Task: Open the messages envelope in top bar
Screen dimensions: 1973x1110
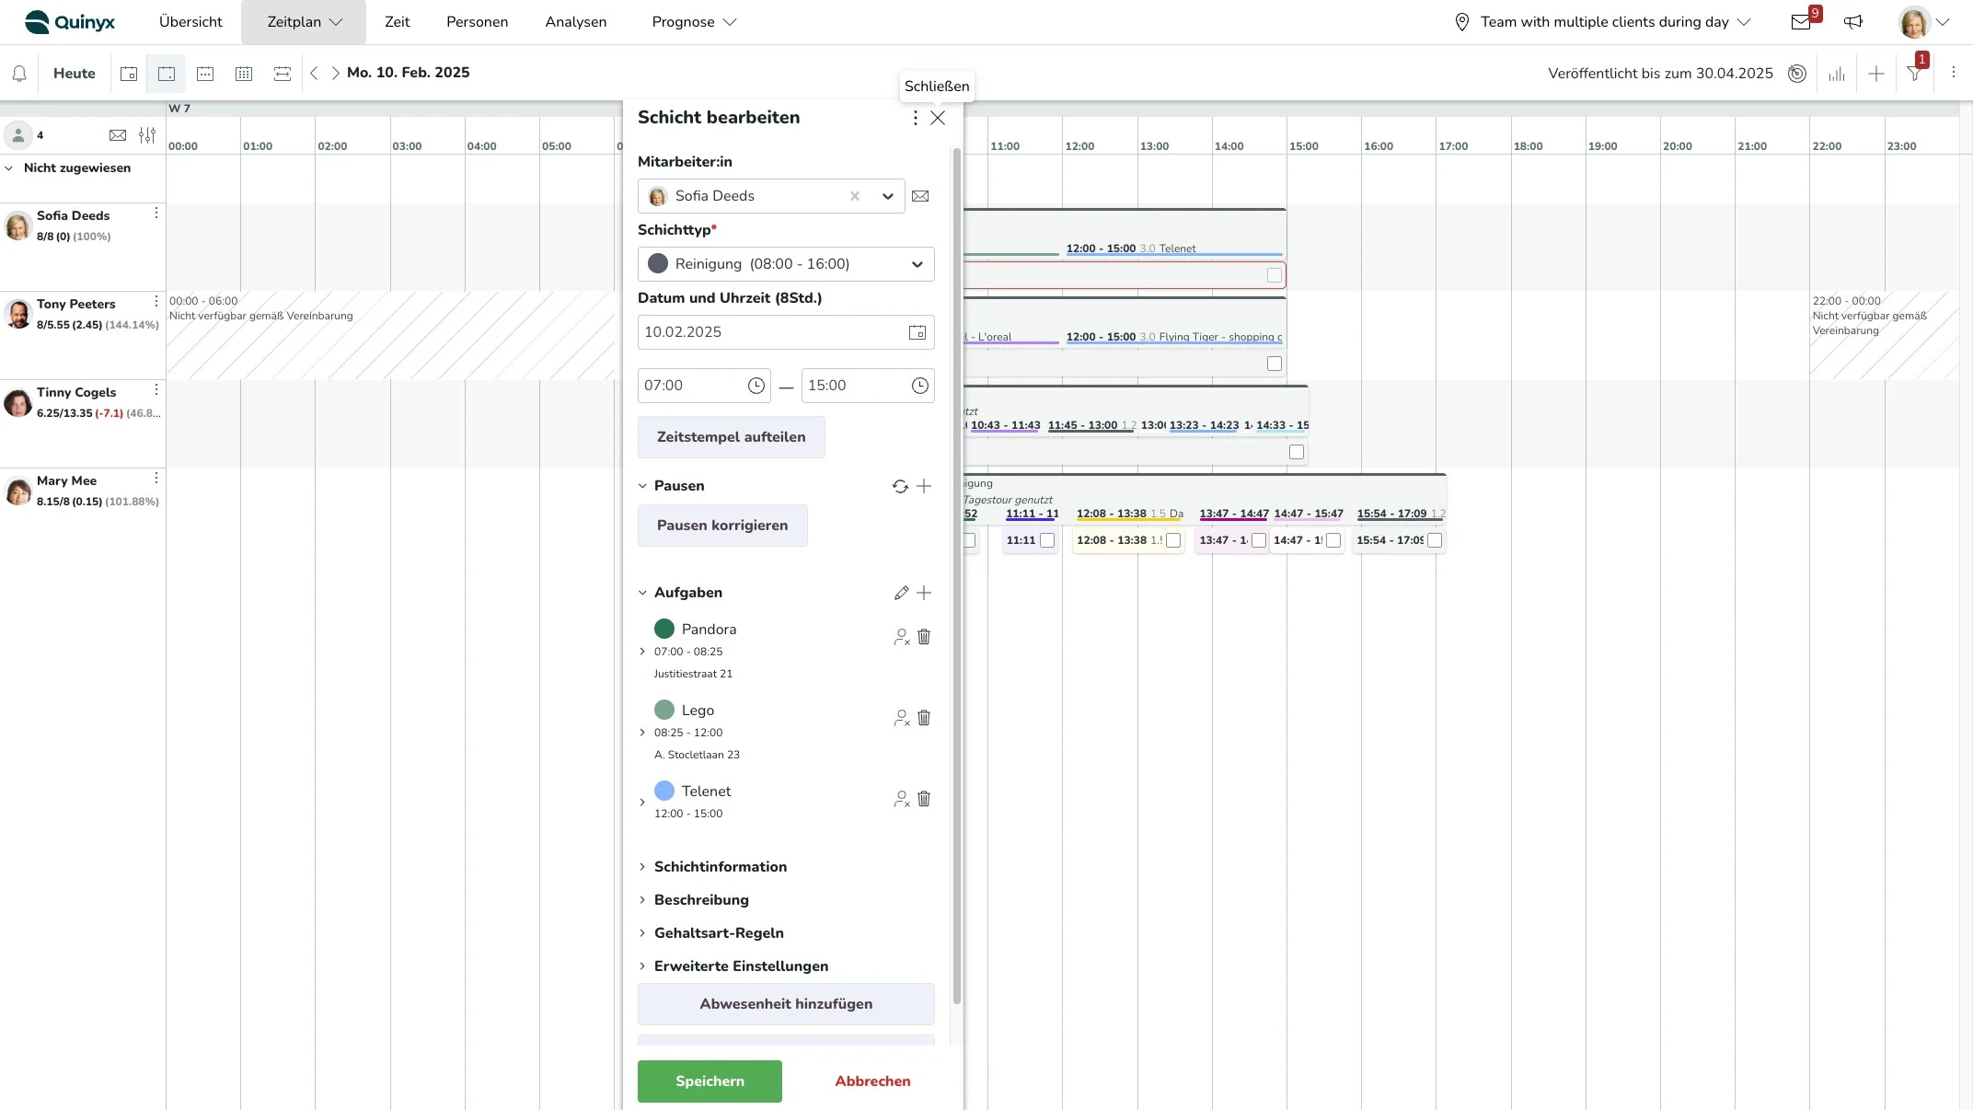Action: tap(1801, 22)
